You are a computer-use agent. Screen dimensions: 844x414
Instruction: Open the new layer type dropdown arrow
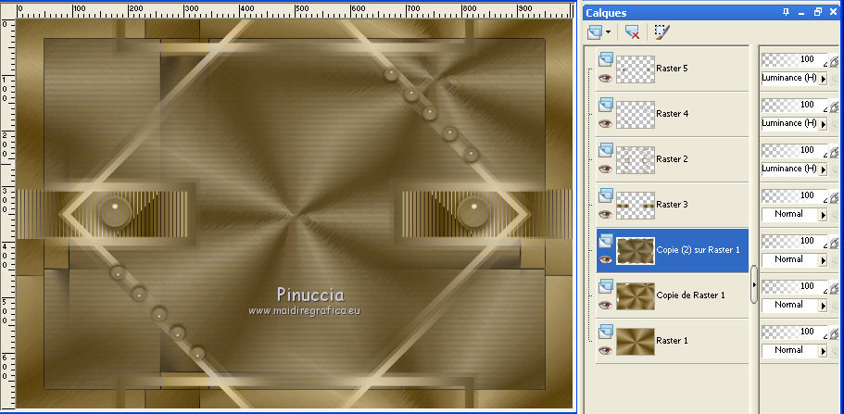[x=608, y=32]
